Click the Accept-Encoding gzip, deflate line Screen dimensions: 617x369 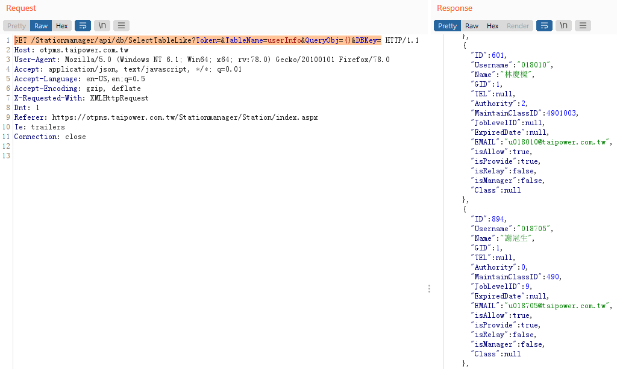pos(78,88)
